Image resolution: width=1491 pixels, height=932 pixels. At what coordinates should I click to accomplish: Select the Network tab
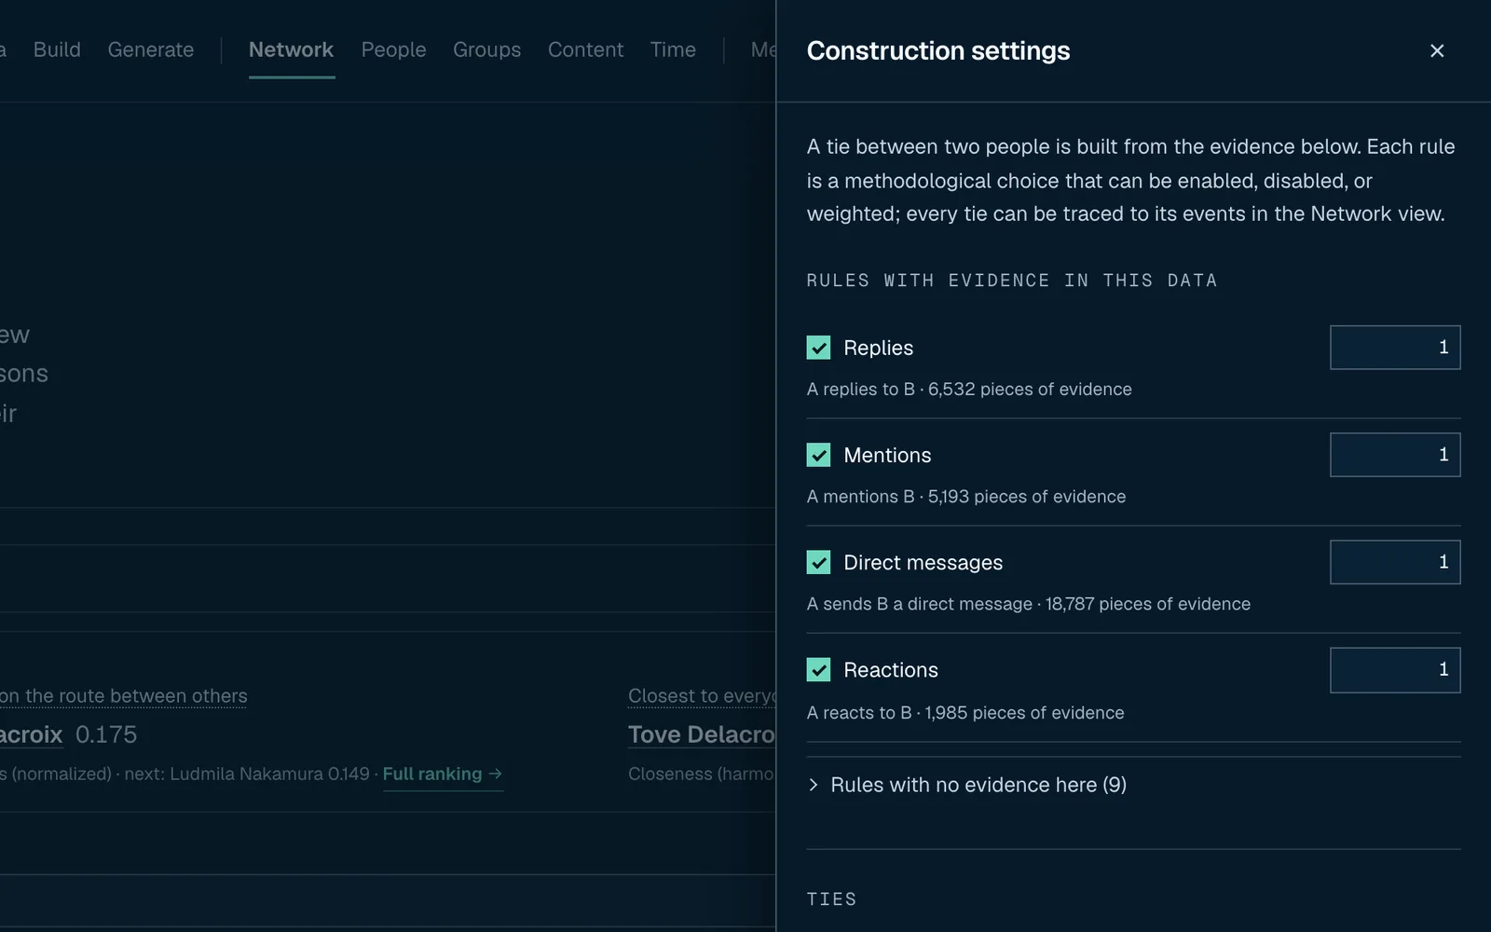[291, 49]
